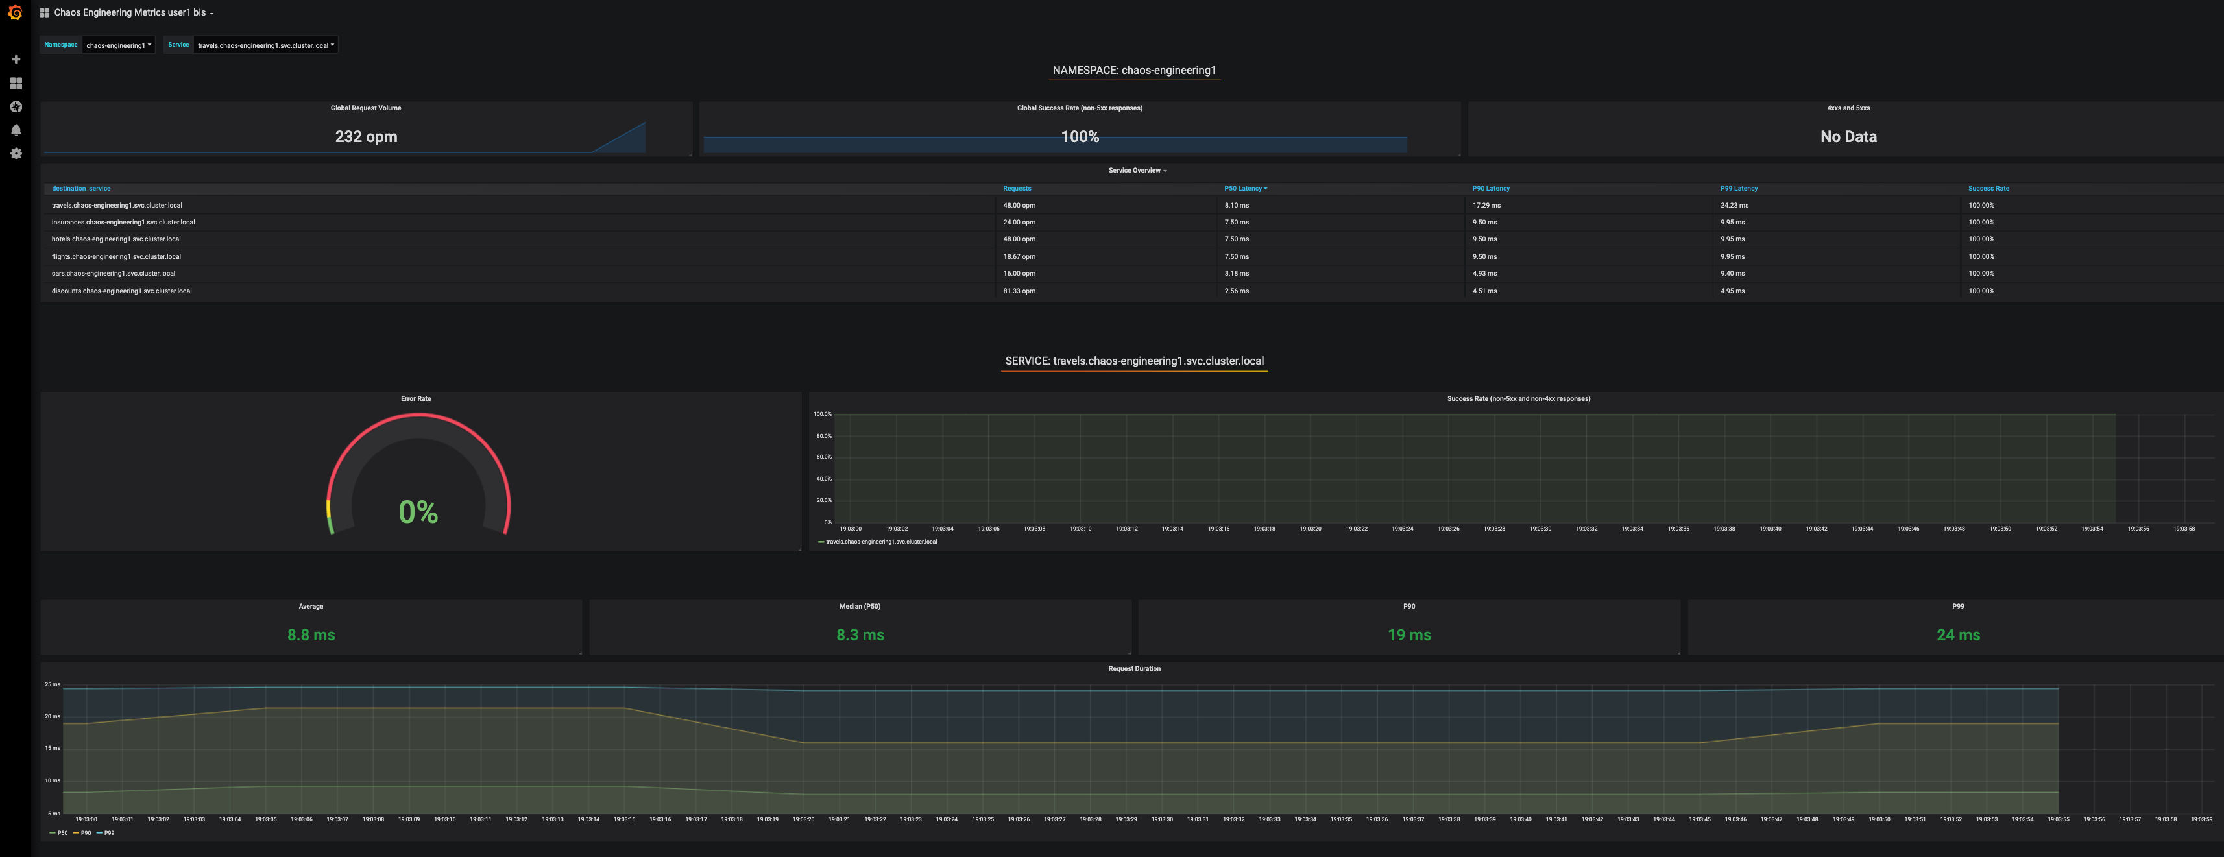Image resolution: width=2224 pixels, height=857 pixels.
Task: Sort by destination_service column
Action: pos(81,188)
